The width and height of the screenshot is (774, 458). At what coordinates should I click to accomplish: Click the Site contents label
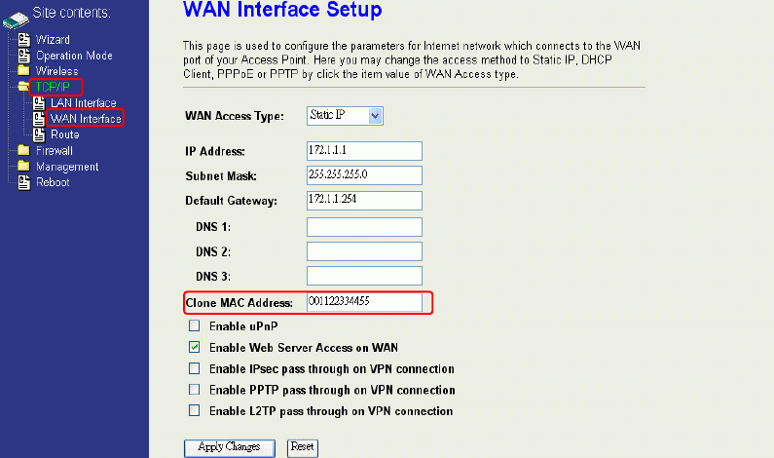pos(72,13)
